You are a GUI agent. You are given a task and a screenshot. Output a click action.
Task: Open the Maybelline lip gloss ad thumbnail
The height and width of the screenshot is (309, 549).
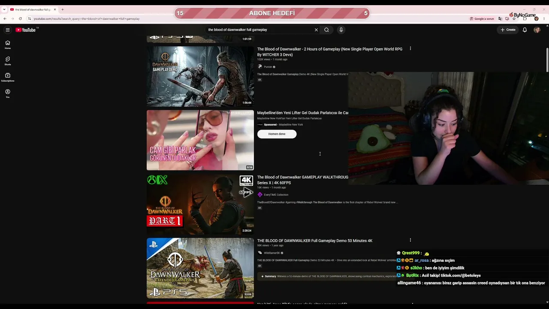tap(200, 140)
